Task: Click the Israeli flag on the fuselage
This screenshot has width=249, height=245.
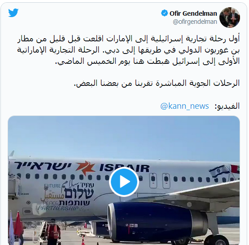Action: point(219,171)
